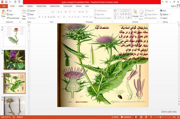180x119 pixels.
Task: Switch to Reading view
Action: coord(146,117)
